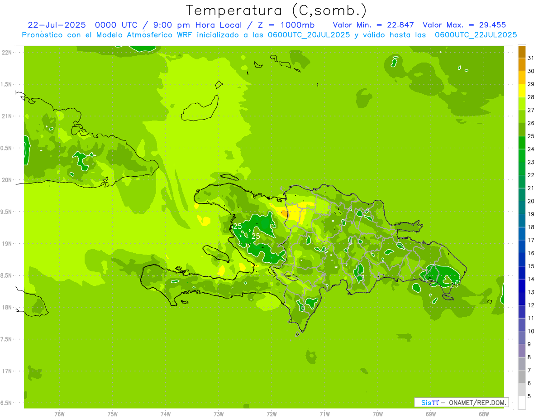Select the "Z = 1000mb" level text
The width and height of the screenshot is (543, 420).
point(286,25)
